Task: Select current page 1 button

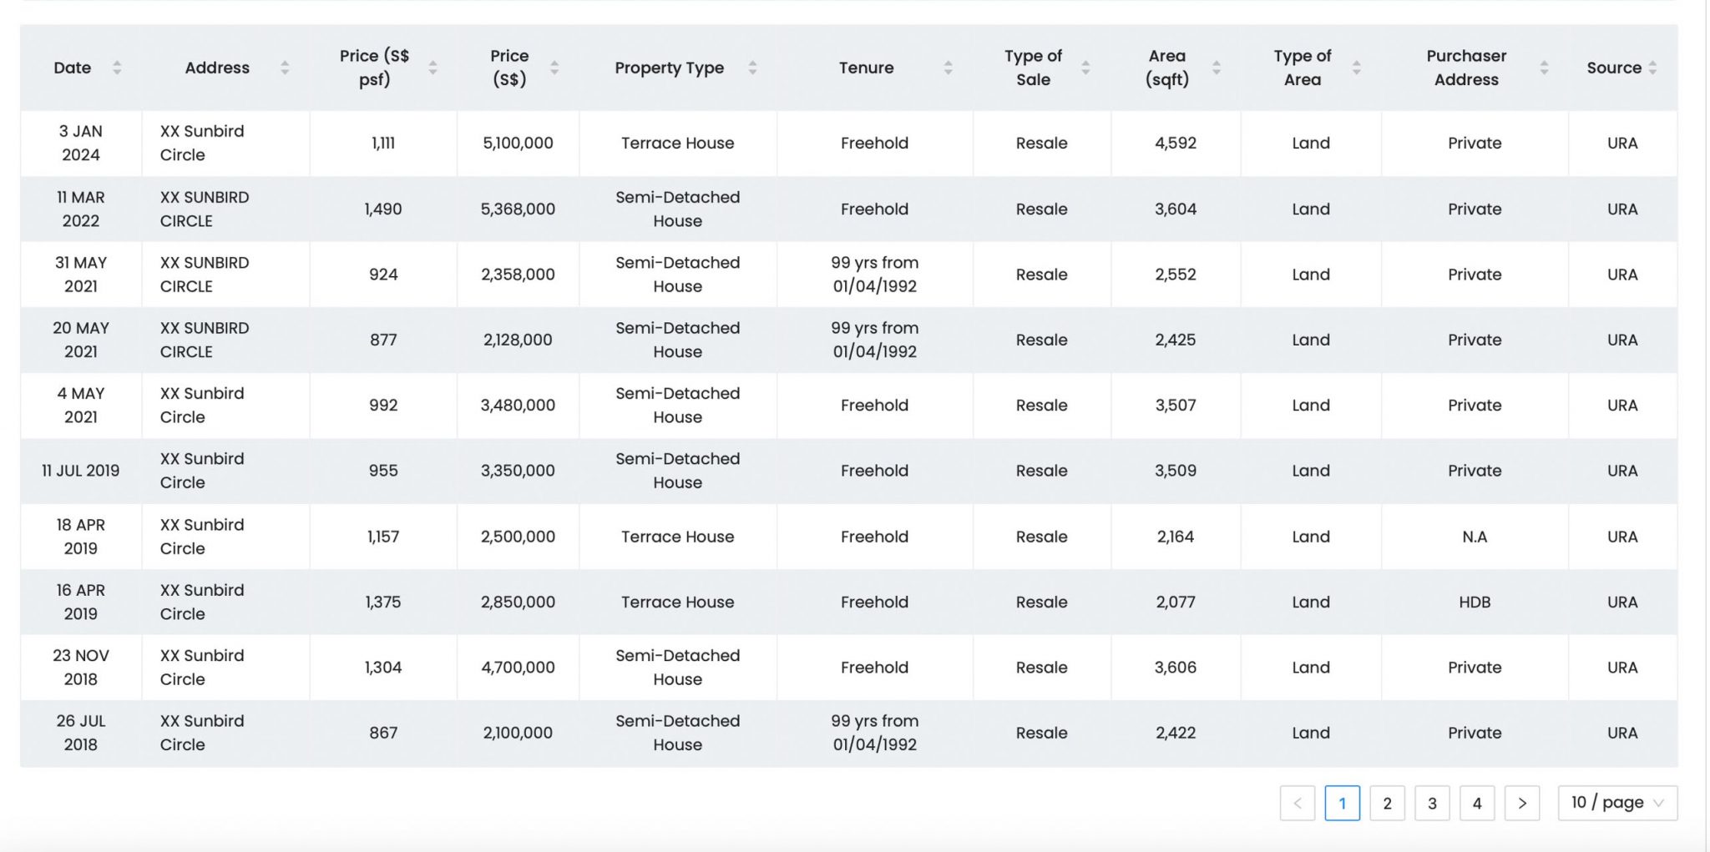Action: [1342, 803]
